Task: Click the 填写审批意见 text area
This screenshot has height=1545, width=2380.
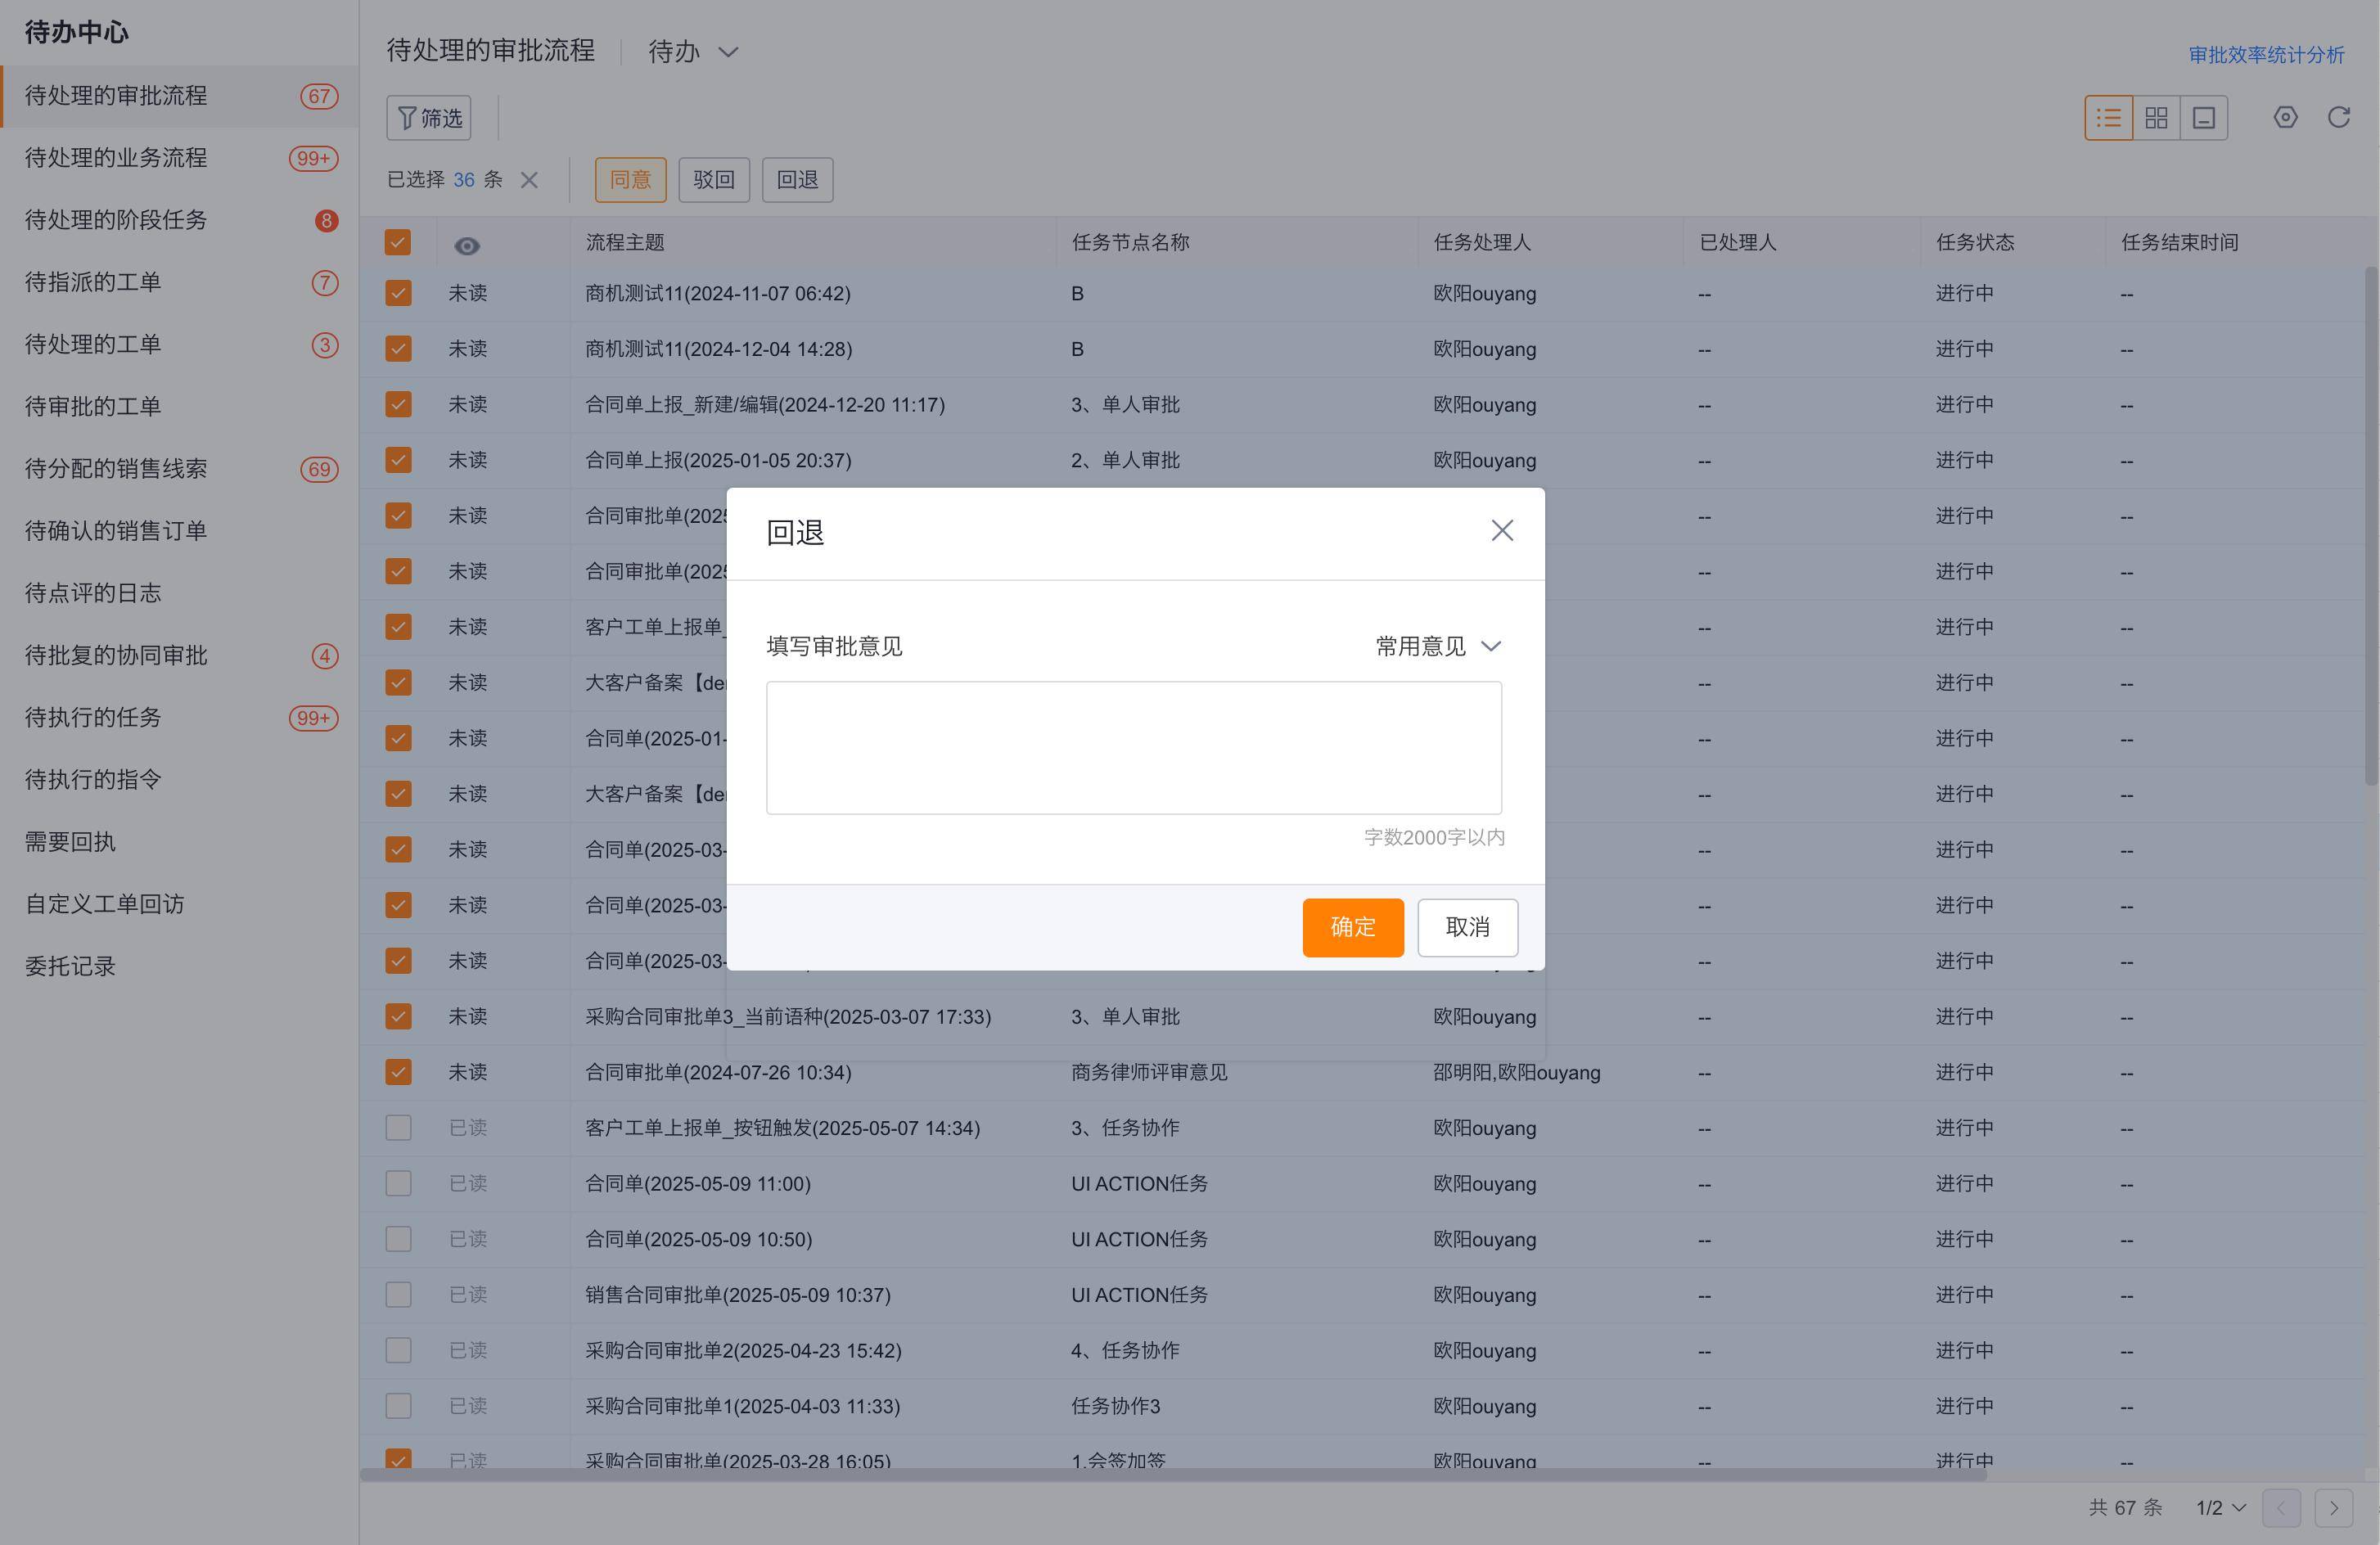Action: pos(1133,747)
